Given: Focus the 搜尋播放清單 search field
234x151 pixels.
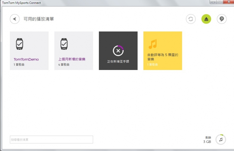Looking at the screenshot, I should point(51,140).
